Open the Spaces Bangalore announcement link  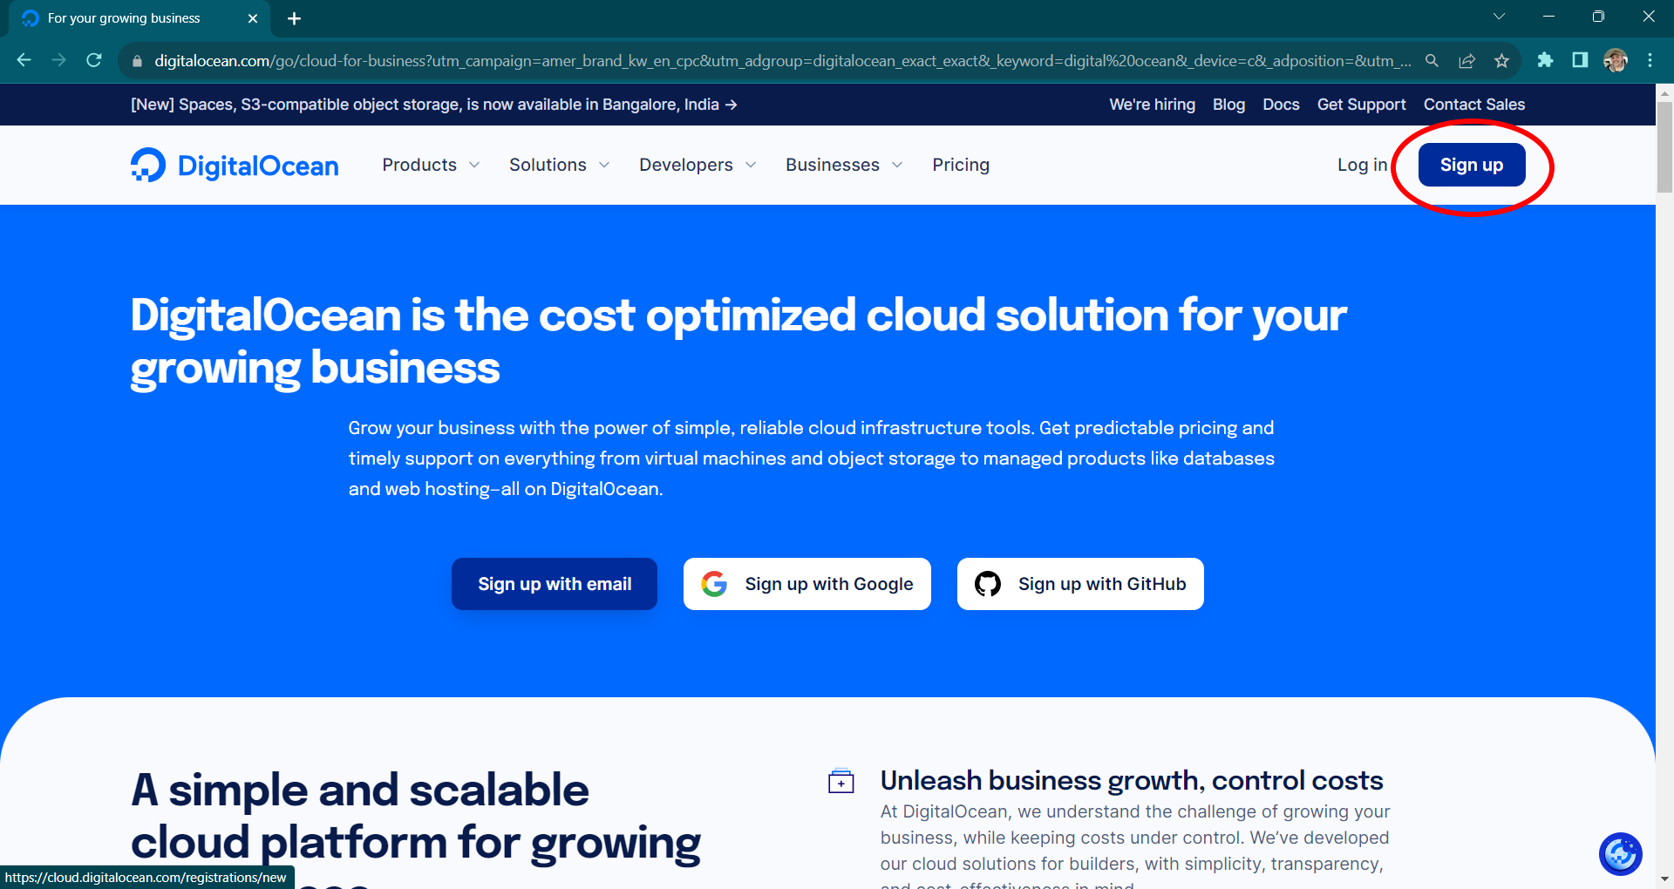[434, 105]
